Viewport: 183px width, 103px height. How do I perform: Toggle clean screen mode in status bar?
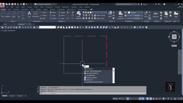[x=178, y=99]
